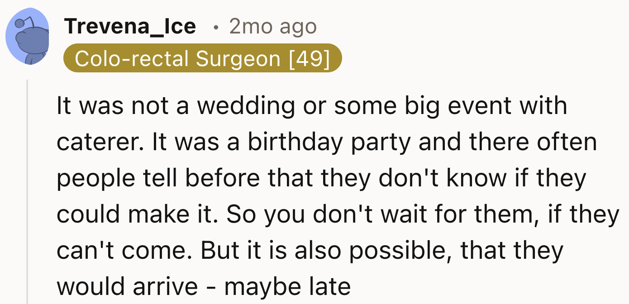Click Trevena_Ice's Snoo avatar icon
The height and width of the screenshot is (304, 629).
pyautogui.click(x=27, y=37)
